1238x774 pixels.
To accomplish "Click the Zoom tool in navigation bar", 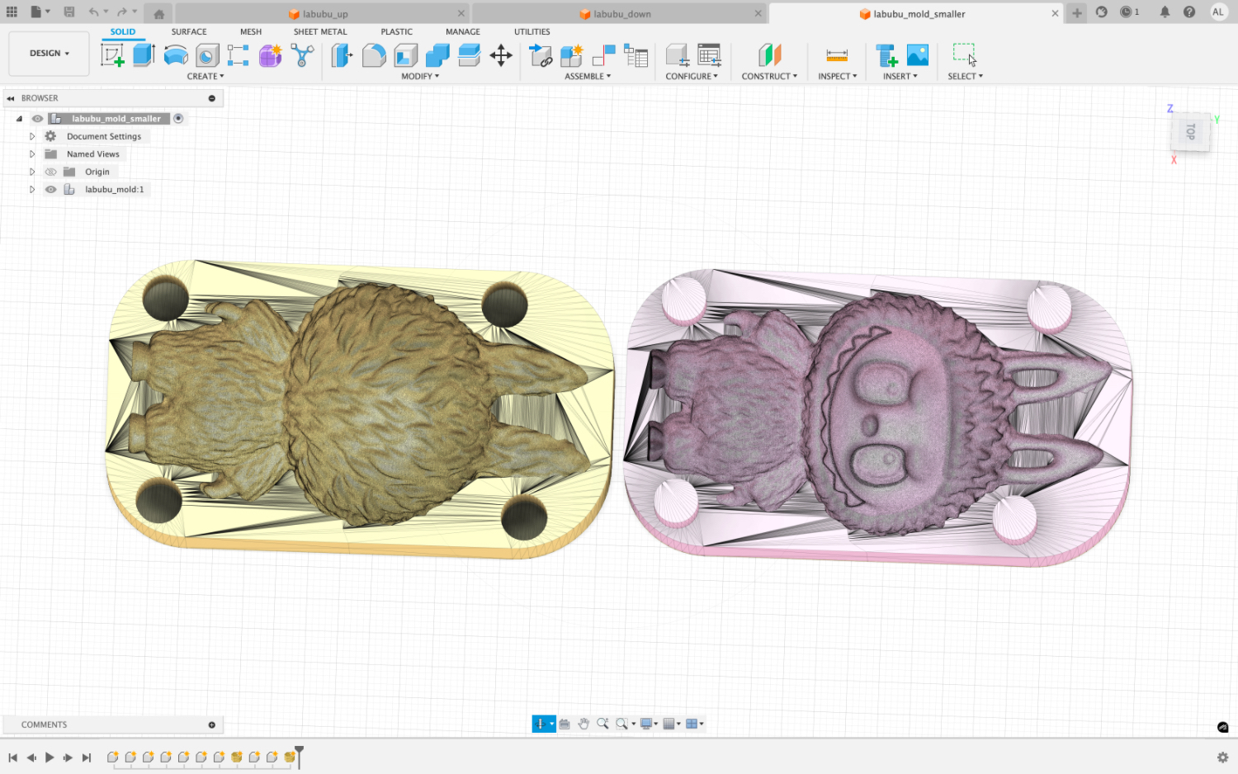I will [x=603, y=724].
